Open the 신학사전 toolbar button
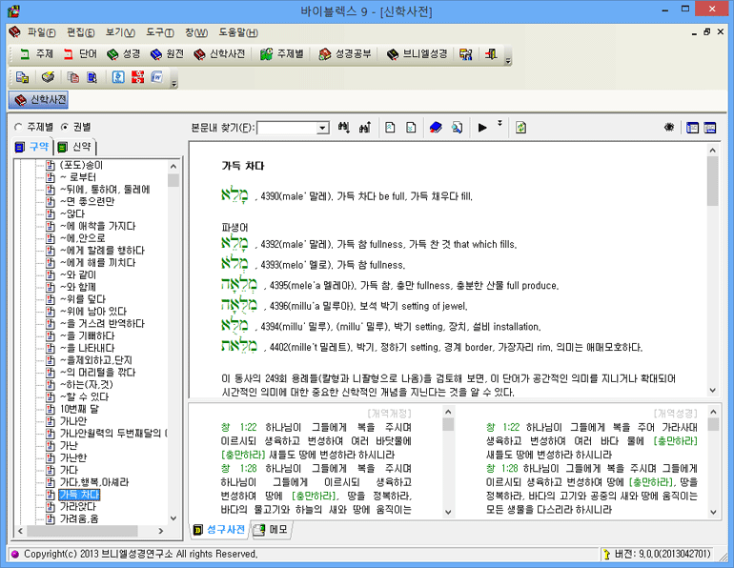734x568 pixels. pos(219,54)
